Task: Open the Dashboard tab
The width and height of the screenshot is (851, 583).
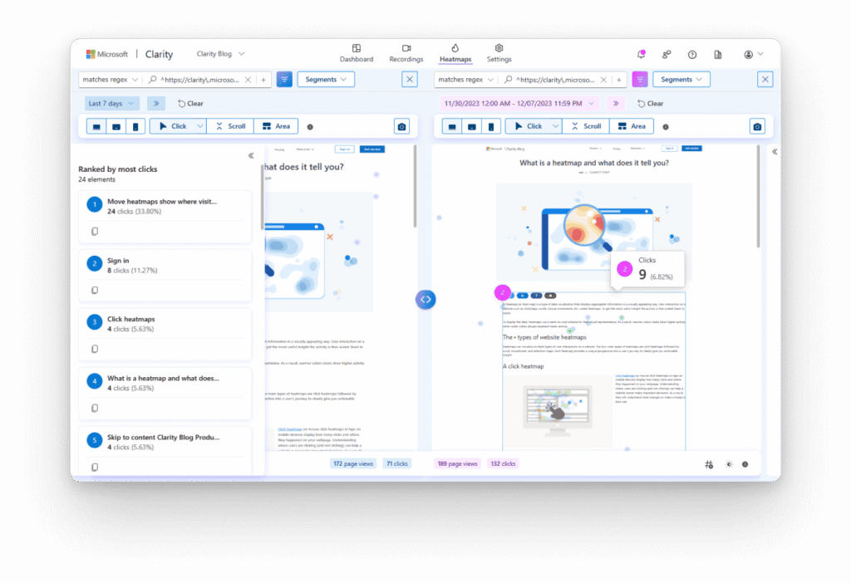Action: click(x=357, y=54)
